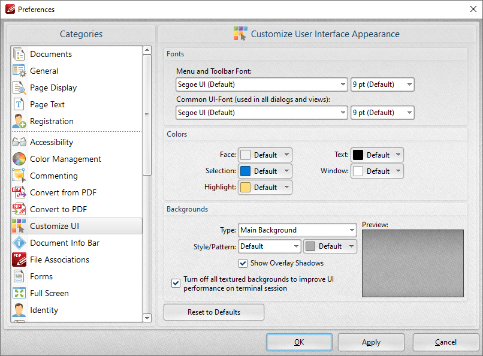
Task: Click the Forms page icon
Action: coord(19,276)
